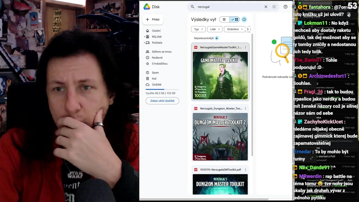This screenshot has height=202, width=359.
Task: Open more actions for Nerzugals_Dungeon_Master_Too file
Action: [x=245, y=109]
